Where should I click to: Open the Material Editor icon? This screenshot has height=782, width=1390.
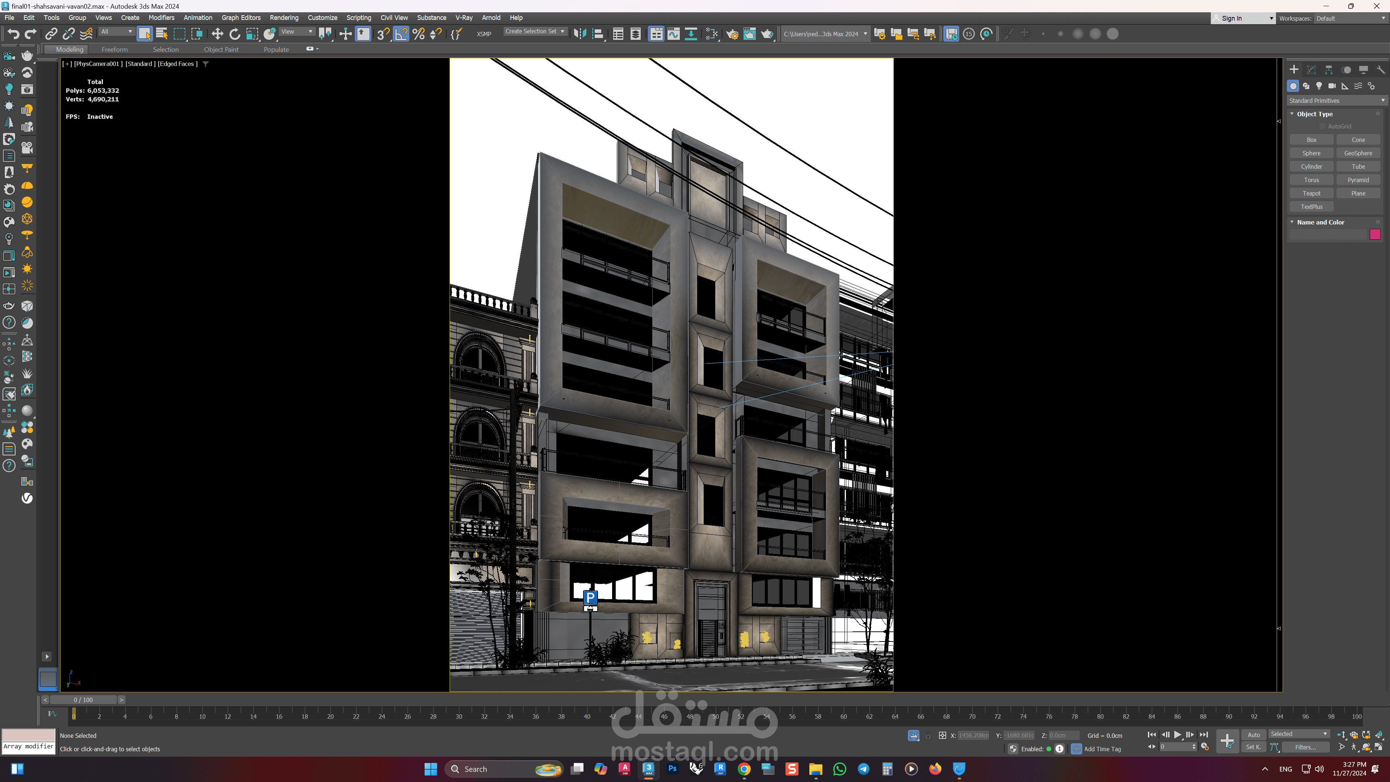tap(712, 34)
